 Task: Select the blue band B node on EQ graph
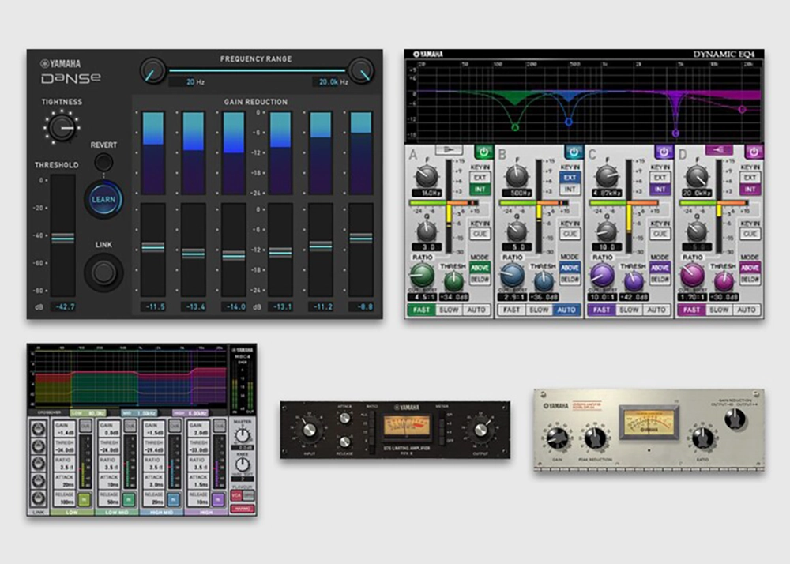(x=569, y=122)
